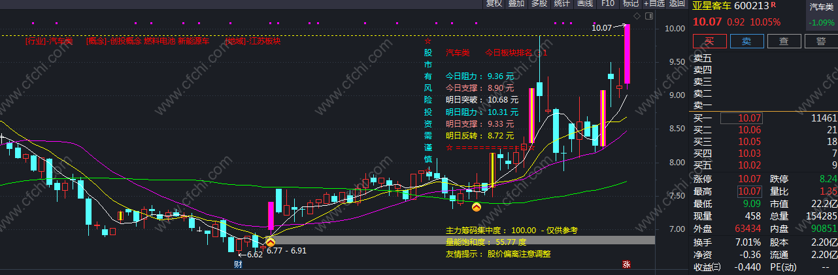
Task: Click the 警 alert button
Action: tap(820, 41)
